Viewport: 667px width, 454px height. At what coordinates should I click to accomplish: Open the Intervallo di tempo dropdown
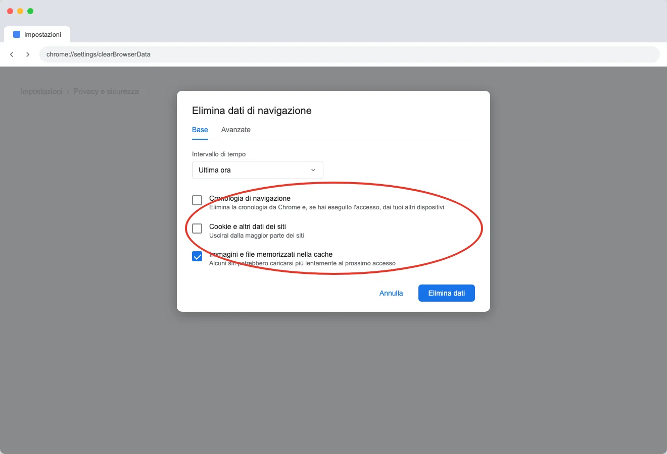coord(258,170)
